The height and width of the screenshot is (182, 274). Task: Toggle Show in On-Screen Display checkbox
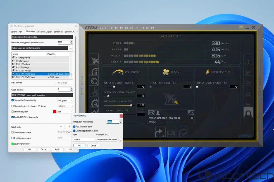coord(13,100)
